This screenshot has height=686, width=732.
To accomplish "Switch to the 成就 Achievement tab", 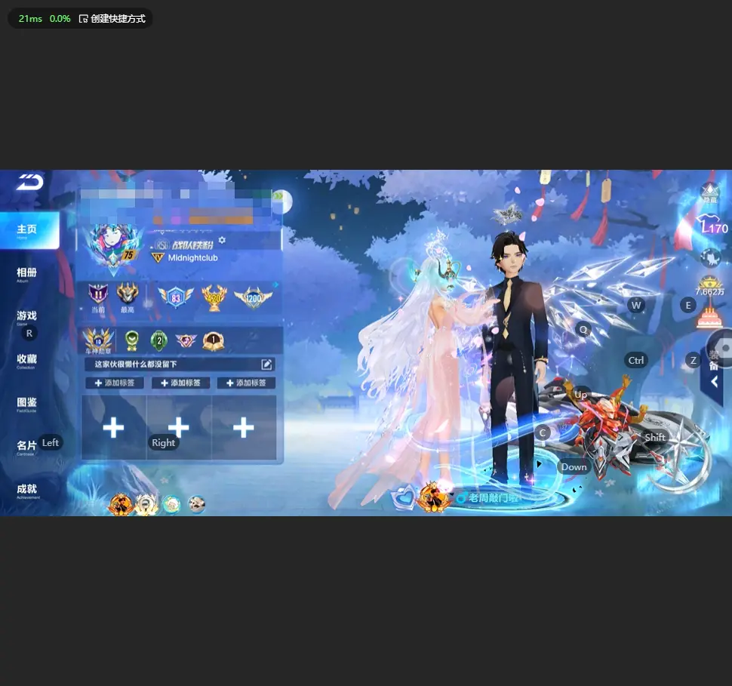I will coord(26,491).
